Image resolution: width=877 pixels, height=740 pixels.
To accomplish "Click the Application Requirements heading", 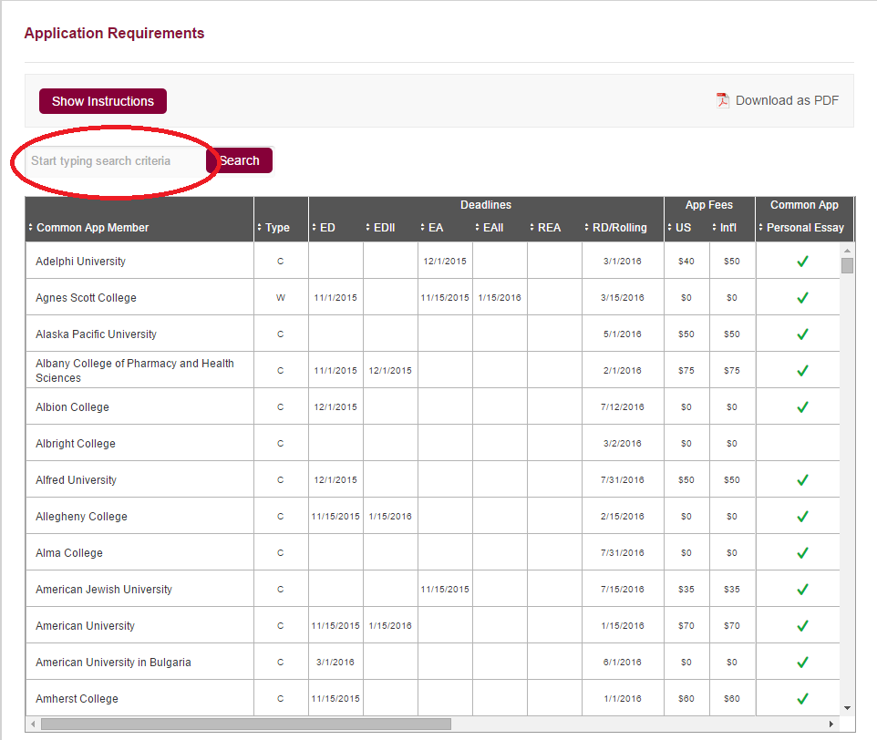I will pyautogui.click(x=114, y=33).
